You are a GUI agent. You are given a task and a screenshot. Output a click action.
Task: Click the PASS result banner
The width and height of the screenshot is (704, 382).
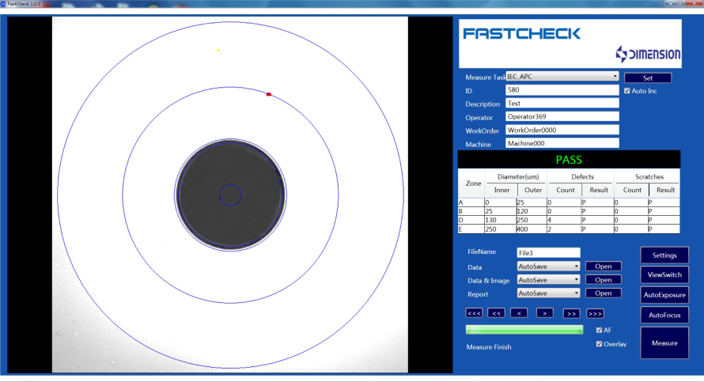569,159
